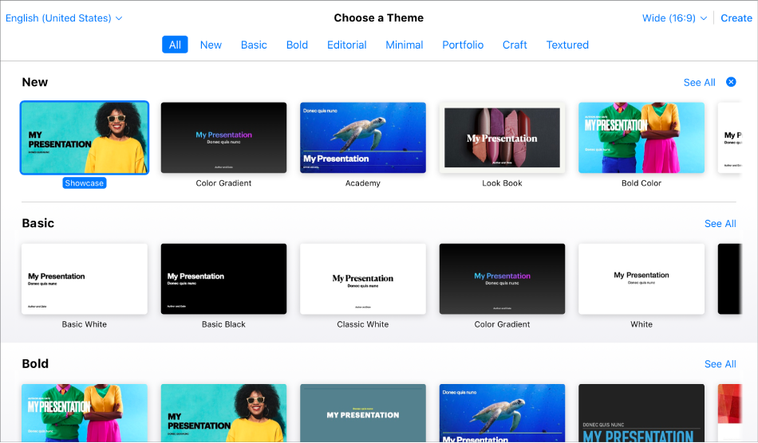Click See All in the New section
This screenshot has height=443, width=758.
[x=699, y=83]
